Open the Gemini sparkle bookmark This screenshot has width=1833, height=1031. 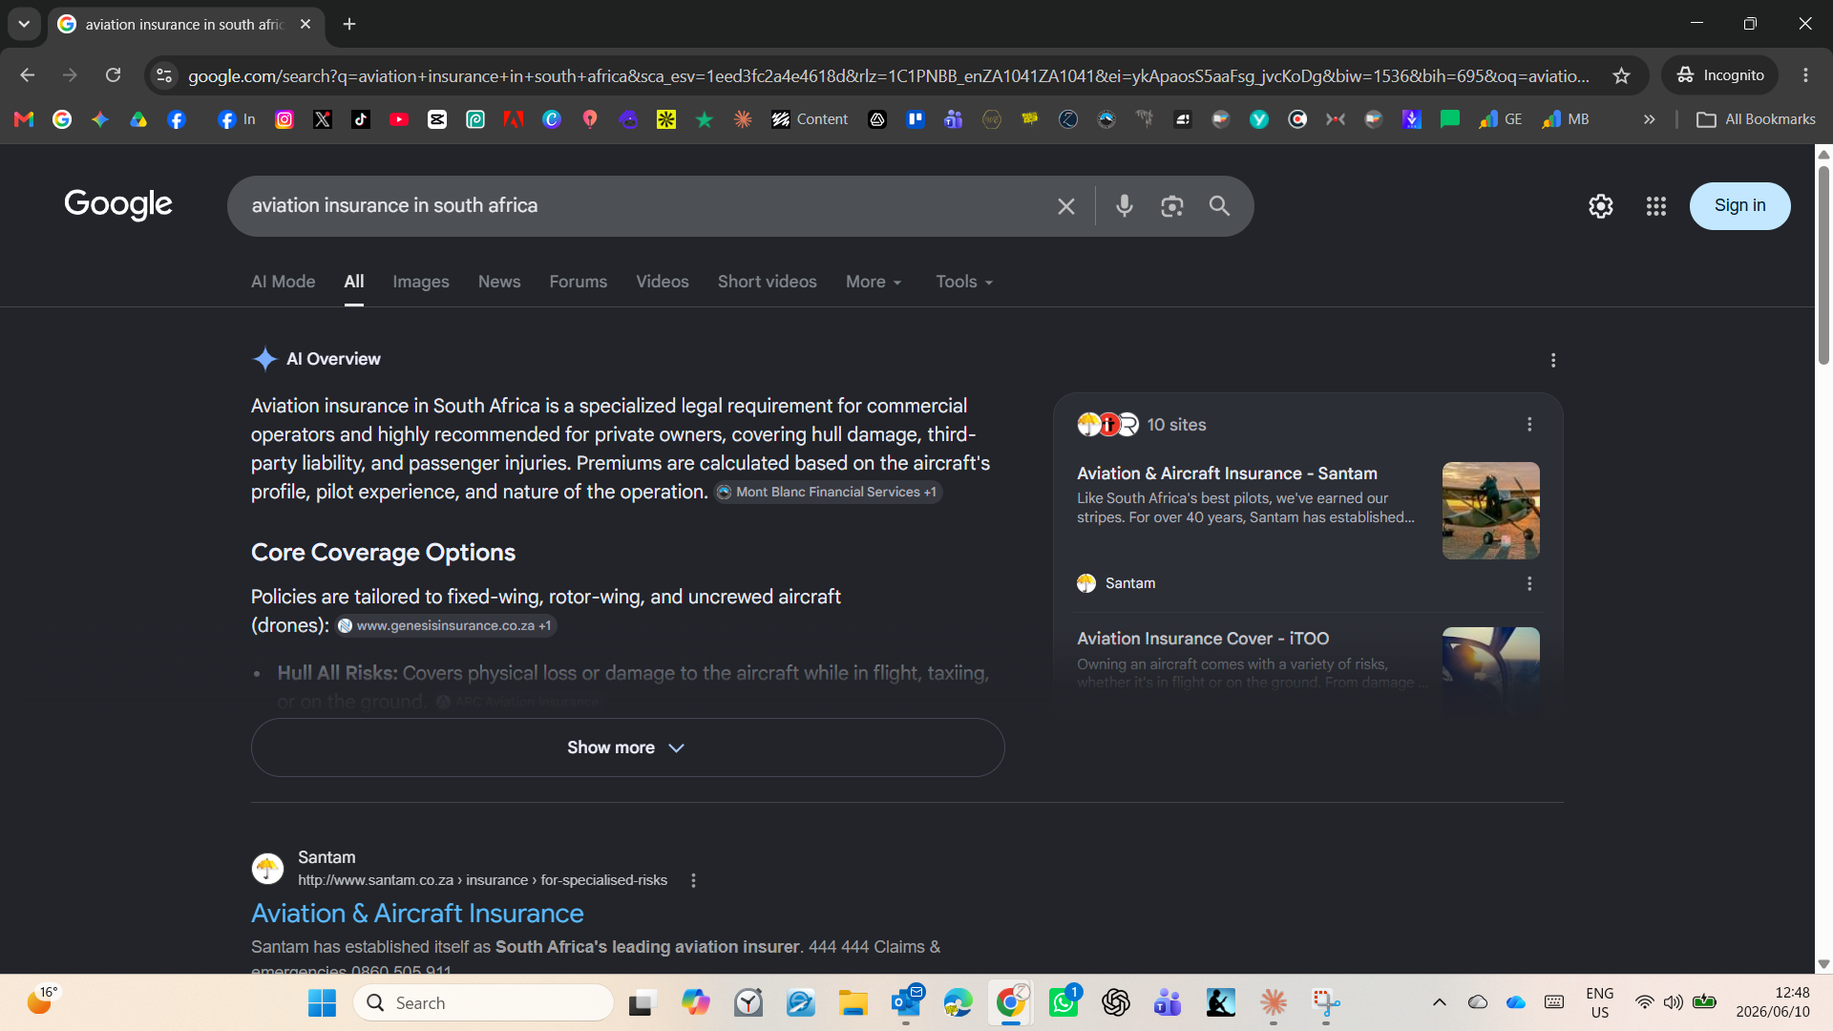[x=100, y=119]
